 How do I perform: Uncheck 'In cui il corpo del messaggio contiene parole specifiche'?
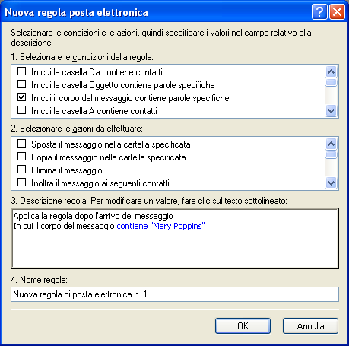21,97
